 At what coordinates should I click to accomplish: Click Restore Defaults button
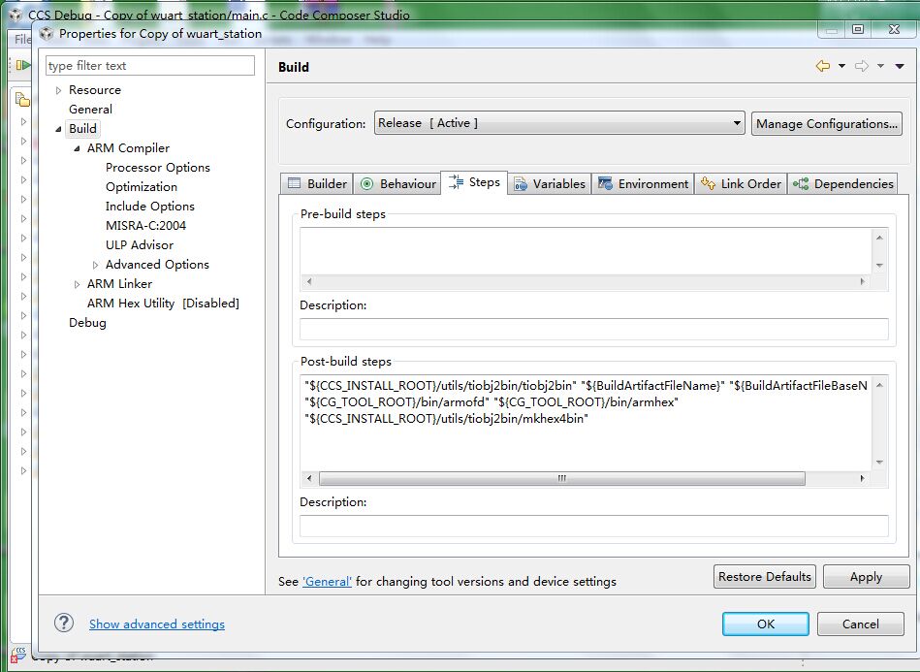tap(765, 576)
